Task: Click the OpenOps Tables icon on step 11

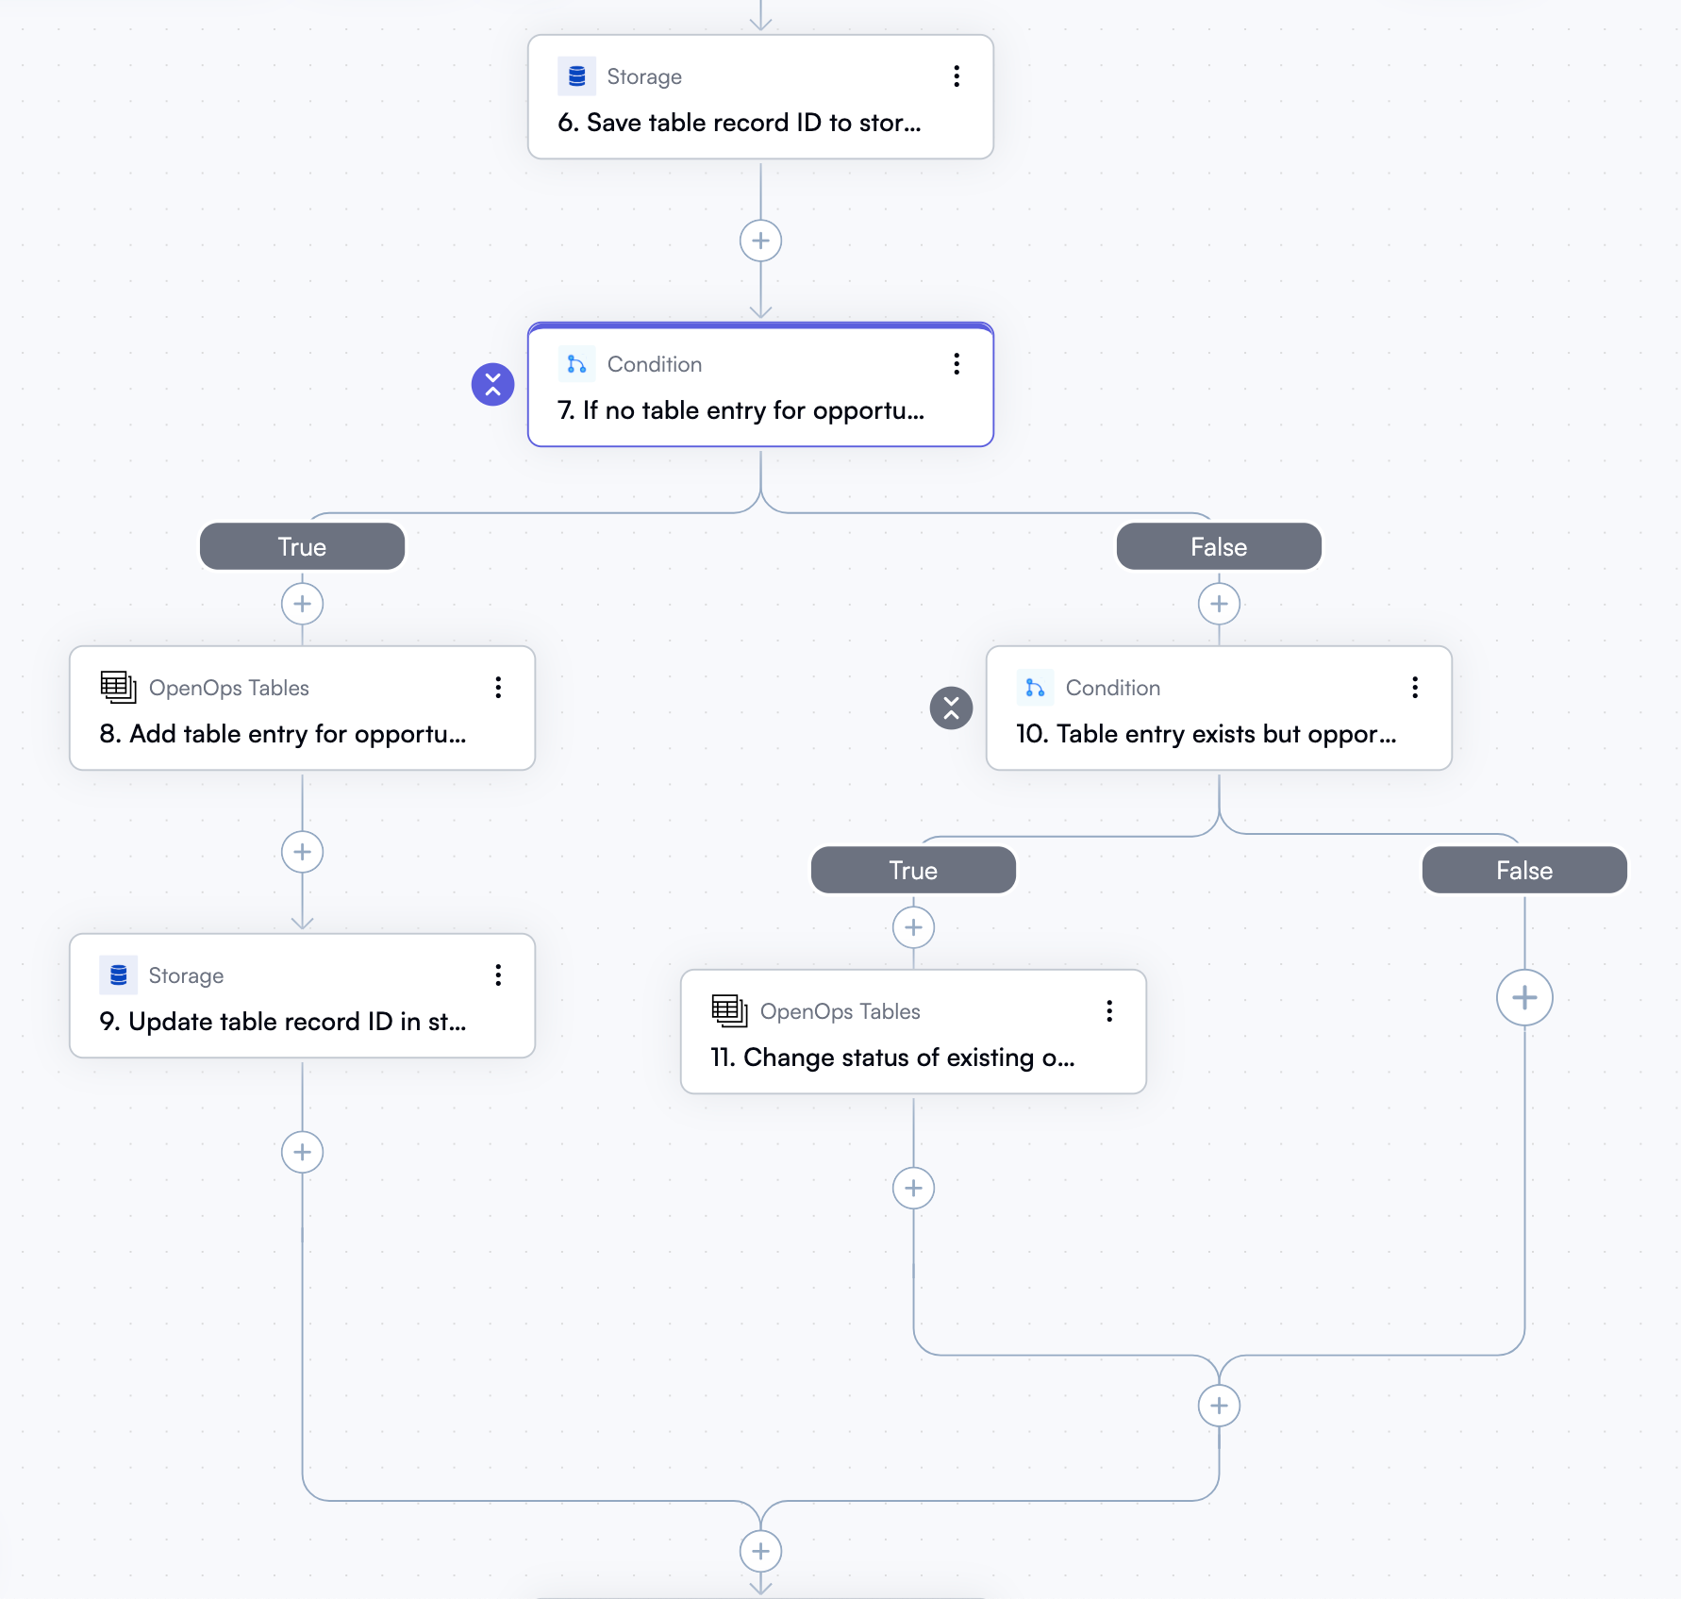Action: point(727,1010)
